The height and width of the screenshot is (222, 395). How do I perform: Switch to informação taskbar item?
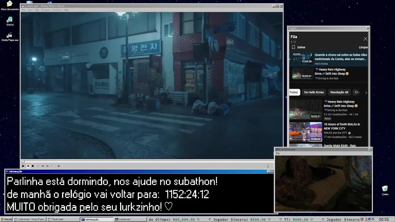tap(97, 219)
